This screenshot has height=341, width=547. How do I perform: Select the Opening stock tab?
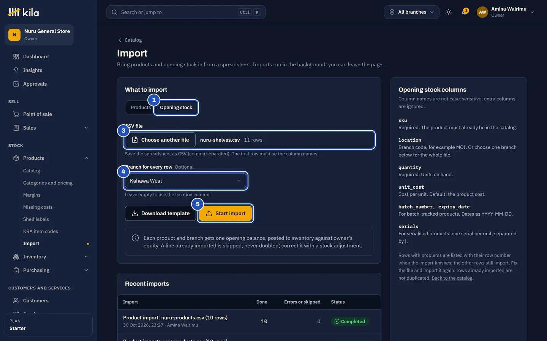point(176,108)
